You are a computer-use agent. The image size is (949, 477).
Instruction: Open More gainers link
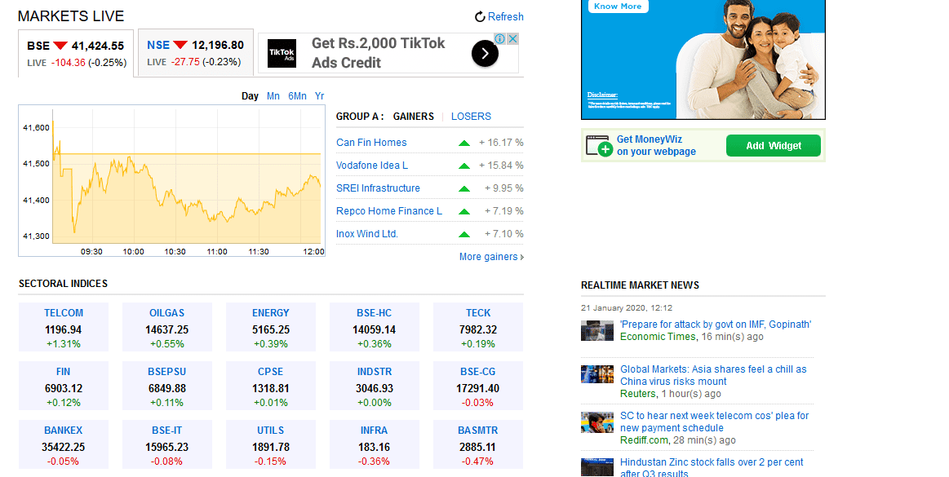pyautogui.click(x=491, y=257)
